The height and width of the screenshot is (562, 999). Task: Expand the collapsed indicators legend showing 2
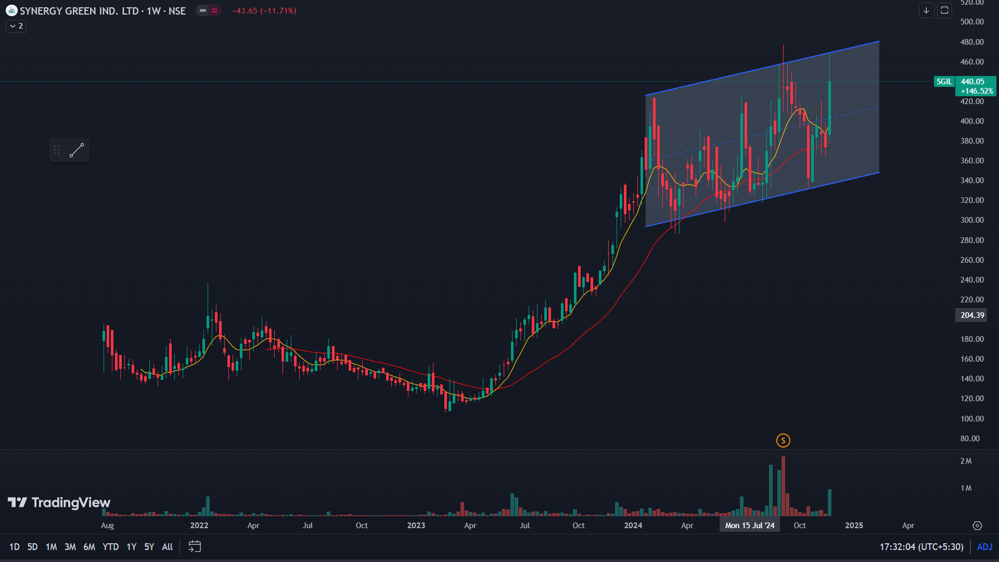pos(16,26)
